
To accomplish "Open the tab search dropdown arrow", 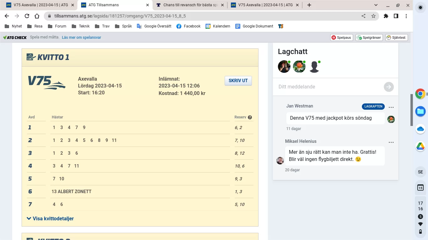I will point(376,5).
